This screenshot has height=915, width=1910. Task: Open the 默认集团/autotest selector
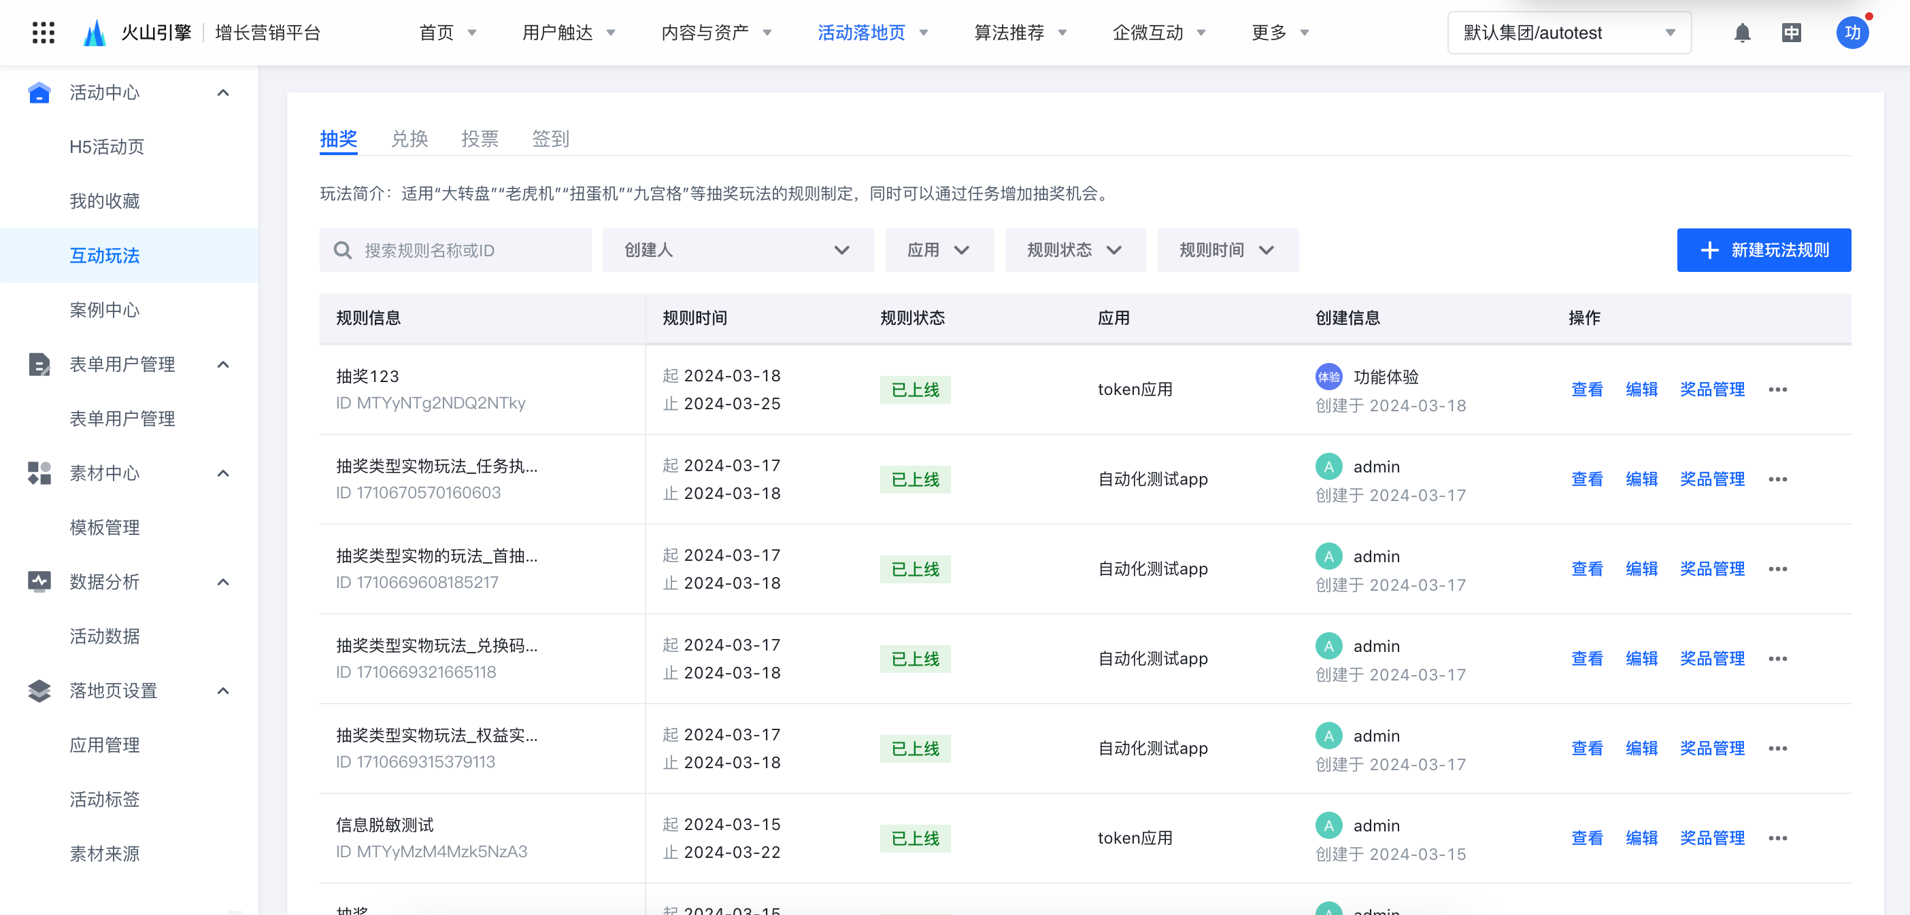pos(1569,33)
